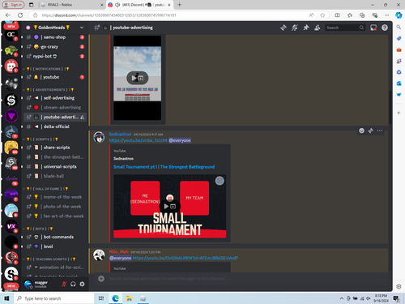Click Sednastron's youtu.be link

139,140
